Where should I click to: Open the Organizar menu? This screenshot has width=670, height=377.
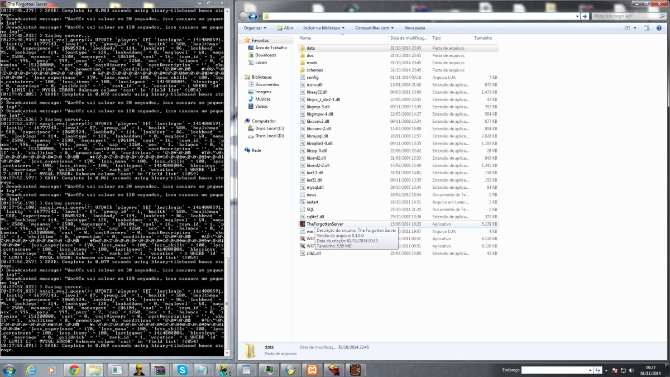pos(255,28)
